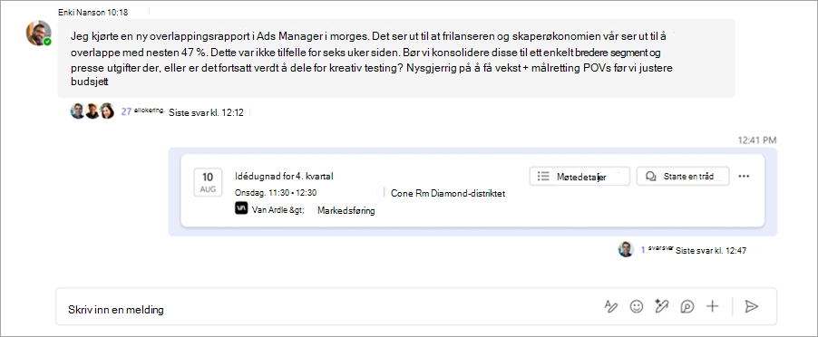
Task: Open the plus icon for more actions
Action: pyautogui.click(x=713, y=307)
